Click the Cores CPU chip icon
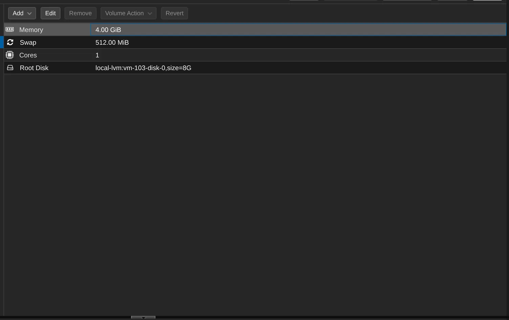The height and width of the screenshot is (320, 509). click(9, 55)
